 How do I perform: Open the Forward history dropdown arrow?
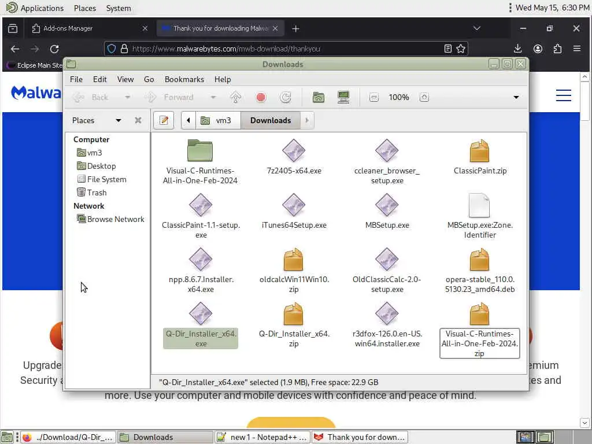(x=213, y=97)
